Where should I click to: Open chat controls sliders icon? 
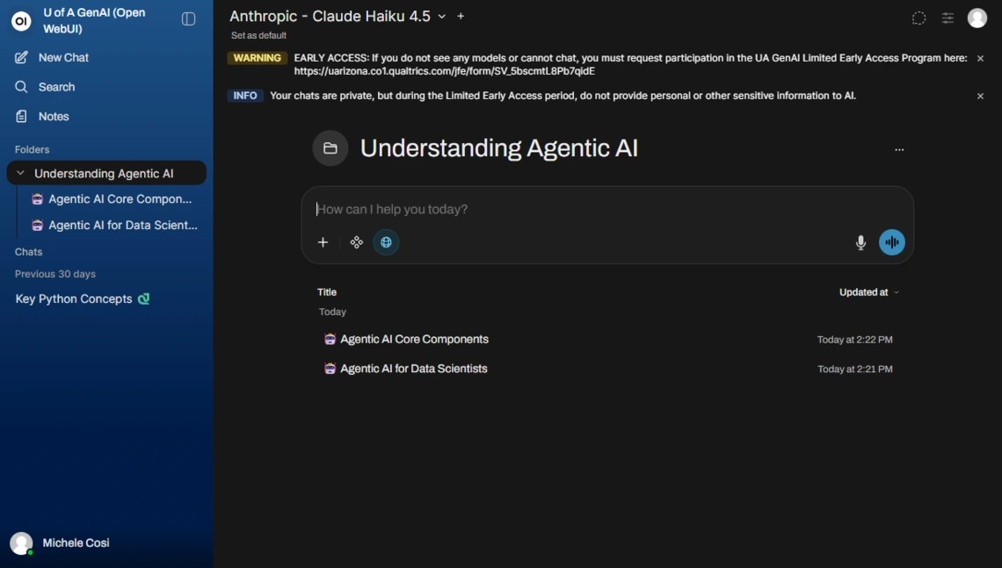tap(948, 18)
